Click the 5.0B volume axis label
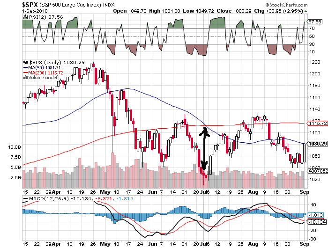 15,168
